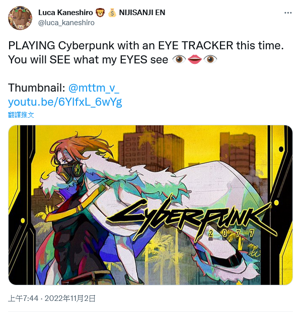Viewport: 301px width, 312px height.
Task: Click the 上午7:44 tweet time
Action: coord(23,298)
